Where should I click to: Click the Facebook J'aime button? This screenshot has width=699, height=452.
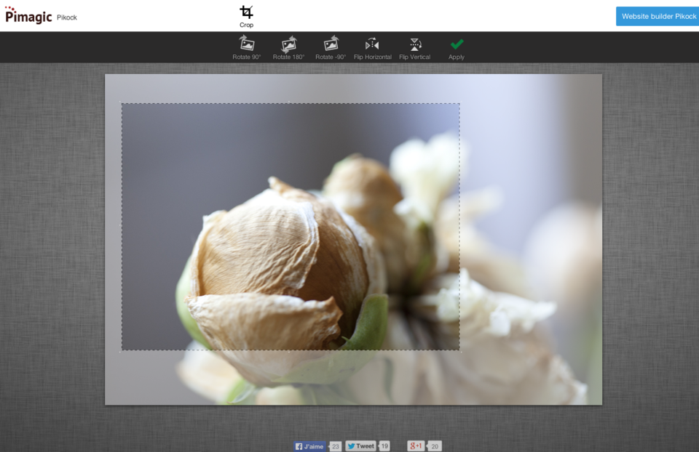click(x=309, y=445)
